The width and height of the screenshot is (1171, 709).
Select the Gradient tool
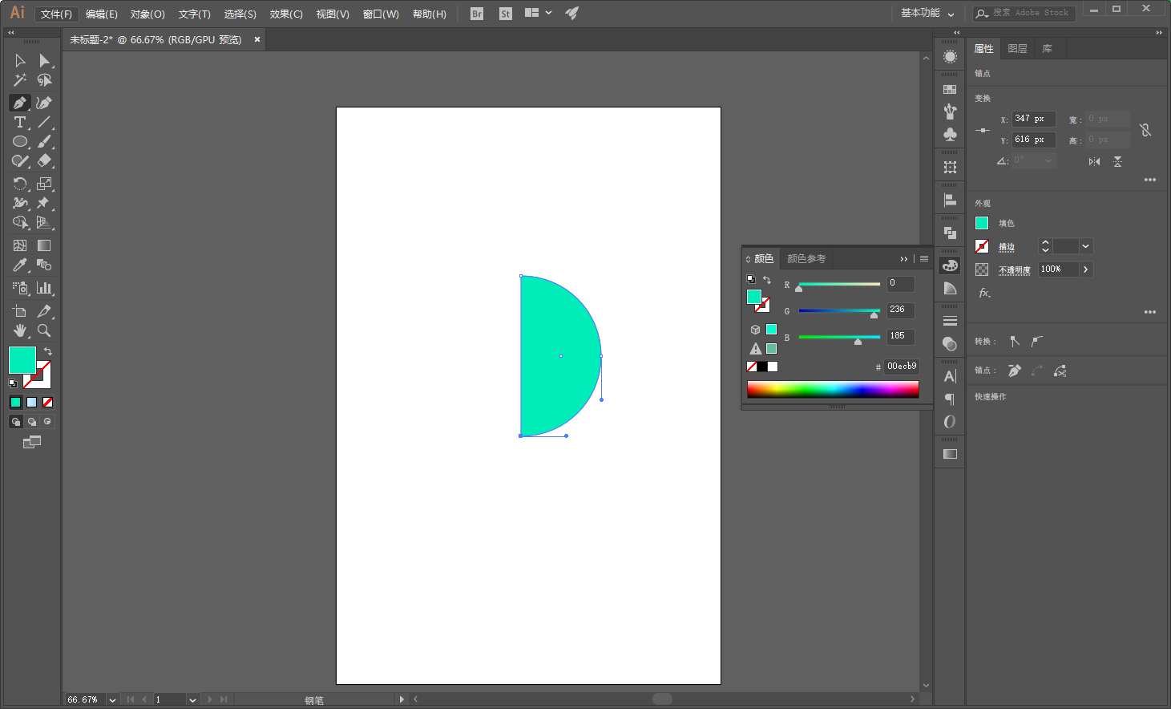(44, 245)
